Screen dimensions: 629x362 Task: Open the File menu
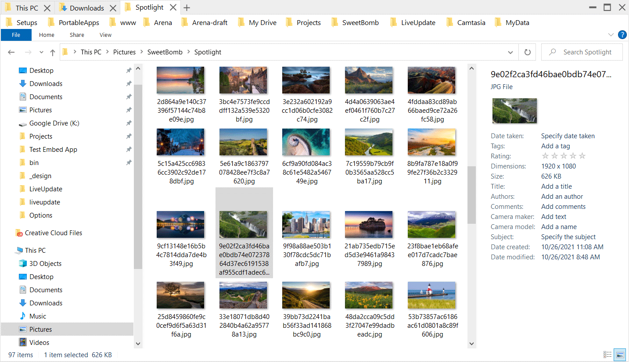coord(16,35)
